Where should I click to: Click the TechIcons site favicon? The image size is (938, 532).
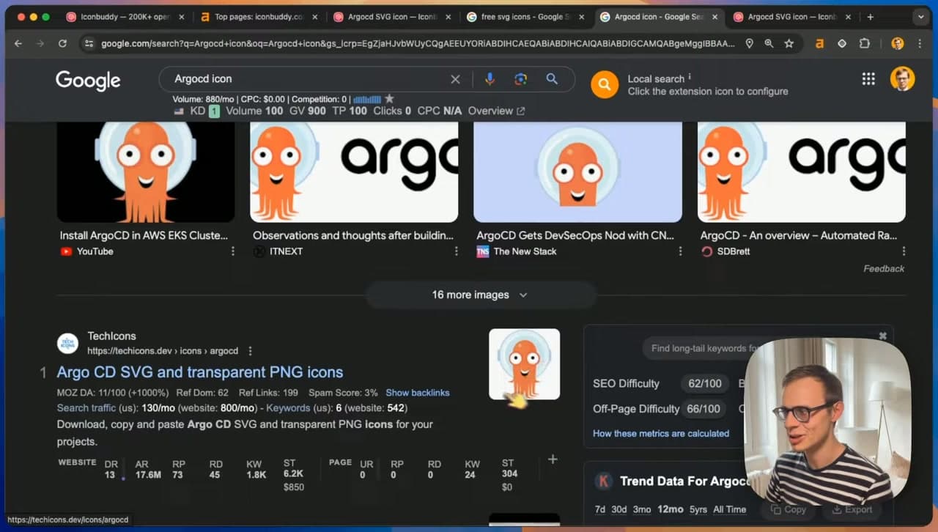[67, 343]
